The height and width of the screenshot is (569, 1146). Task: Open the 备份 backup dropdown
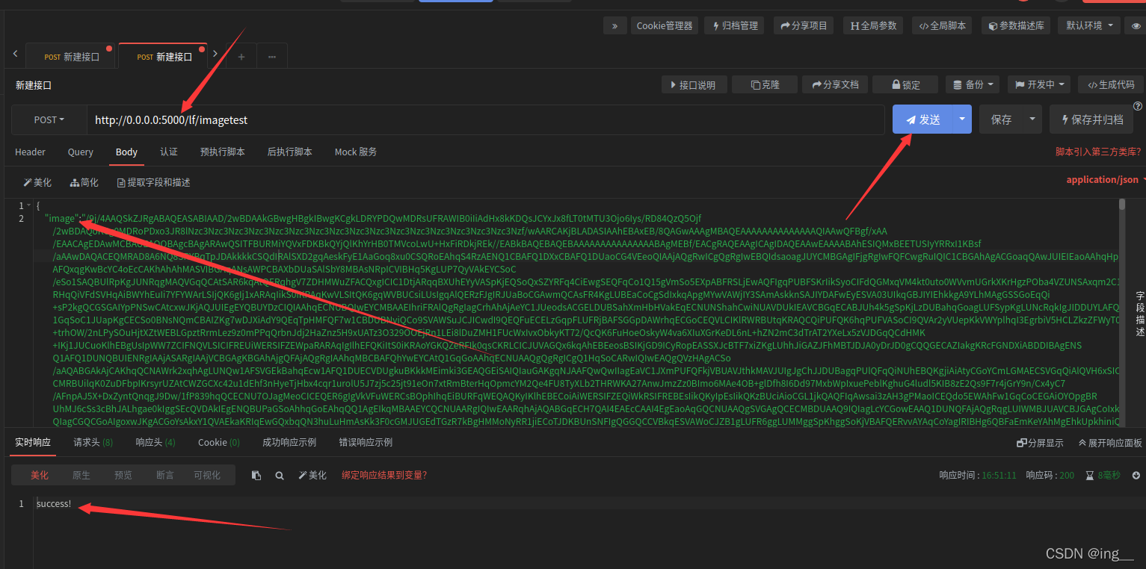[973, 84]
